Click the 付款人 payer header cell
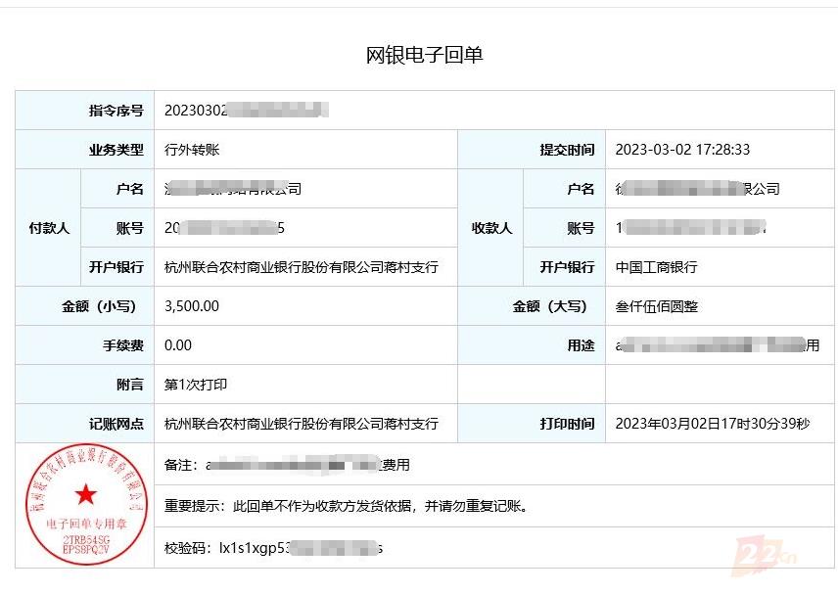Screen dimensions: 838x593 click(x=48, y=228)
